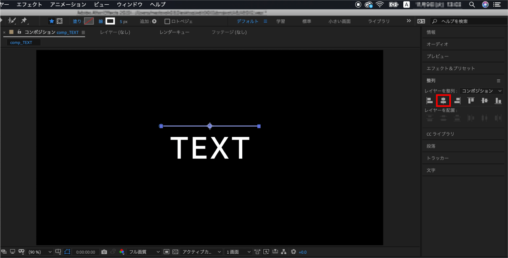Image resolution: width=508 pixels, height=258 pixels.
Task: Align layers to the left edge
Action: tap(429, 101)
